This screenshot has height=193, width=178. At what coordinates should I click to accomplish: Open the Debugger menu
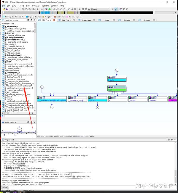pyautogui.click(x=36, y=6)
